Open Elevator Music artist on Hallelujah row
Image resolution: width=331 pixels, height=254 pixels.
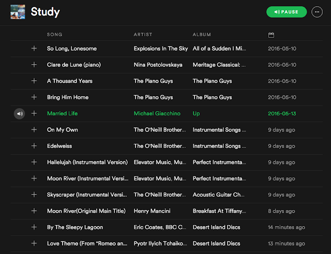(160, 162)
